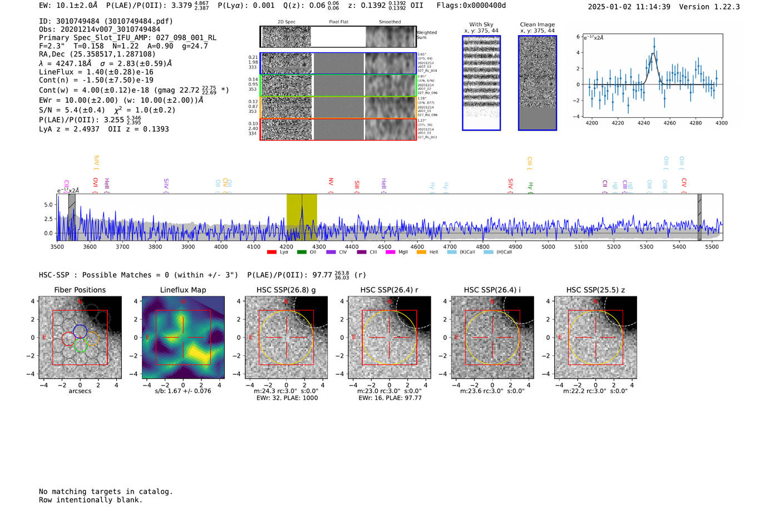Open the Lineflux Map image
This screenshot has width=779, height=530.
183,338
